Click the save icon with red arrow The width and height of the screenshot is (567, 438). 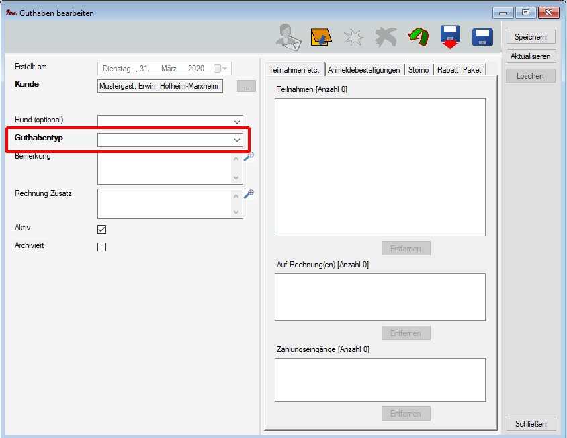pos(451,38)
